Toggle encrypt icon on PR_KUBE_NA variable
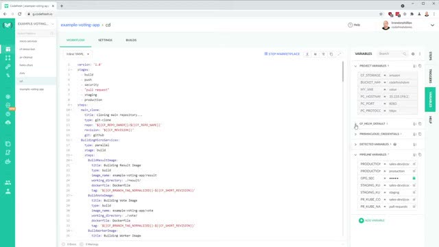The width and height of the screenshot is (439, 247). pyautogui.click(x=414, y=207)
